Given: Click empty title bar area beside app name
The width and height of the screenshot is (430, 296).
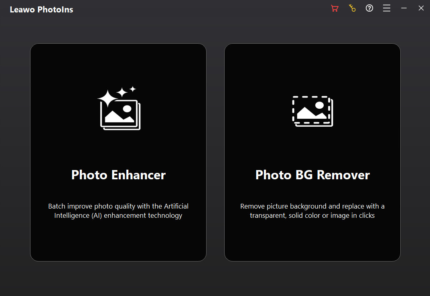Looking at the screenshot, I should tap(201, 9).
